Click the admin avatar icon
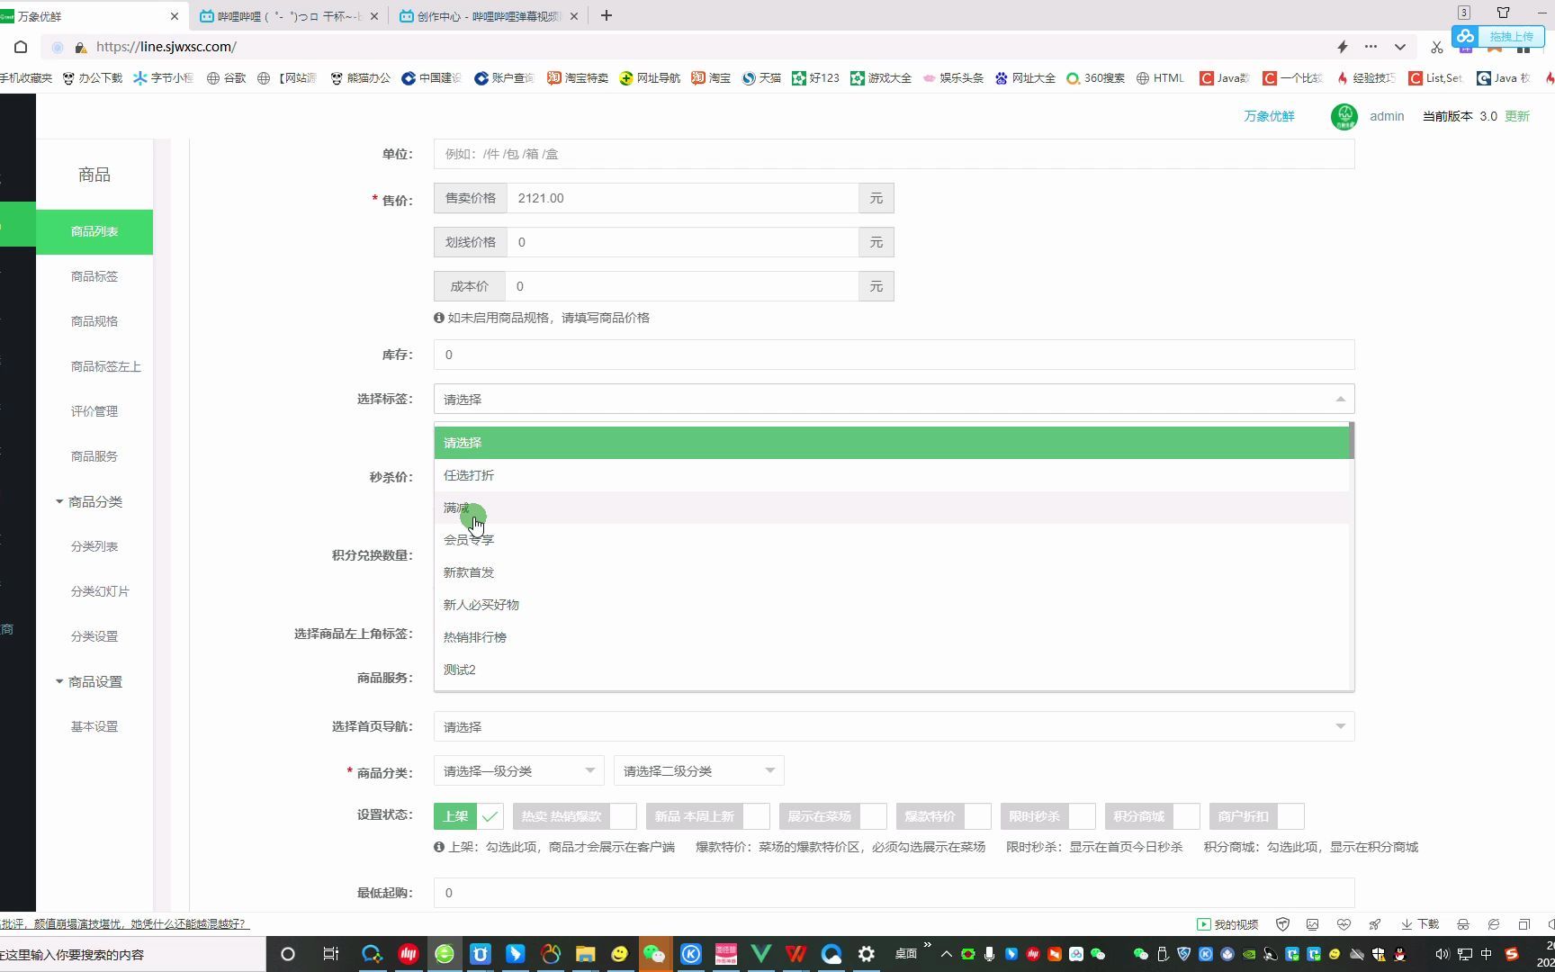Screen dimensions: 1555x972 pyautogui.click(x=1344, y=116)
